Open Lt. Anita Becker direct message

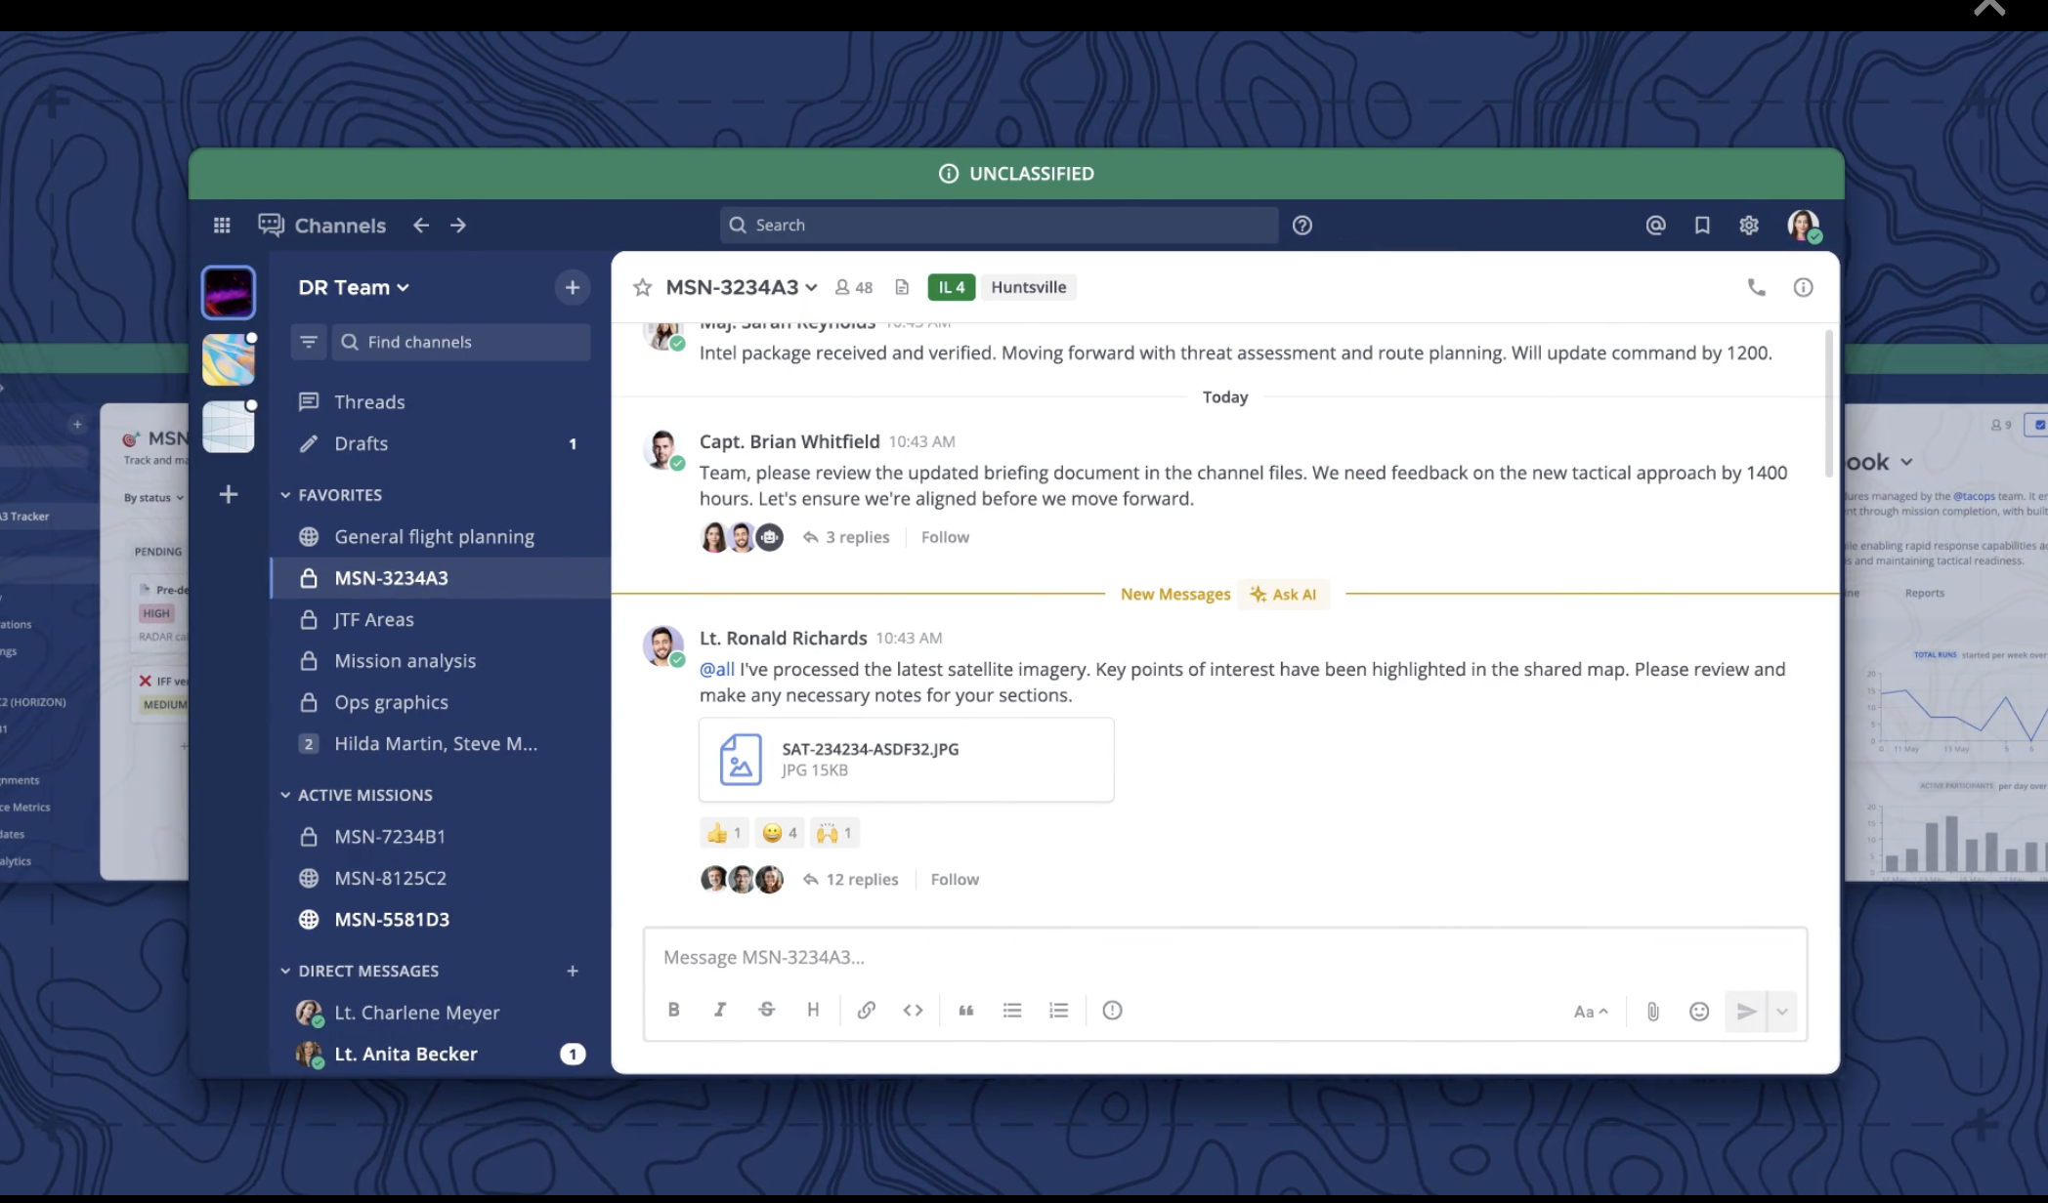click(440, 1054)
